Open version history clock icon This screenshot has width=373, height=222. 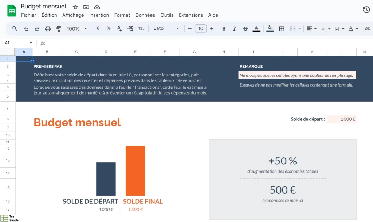(x=366, y=10)
